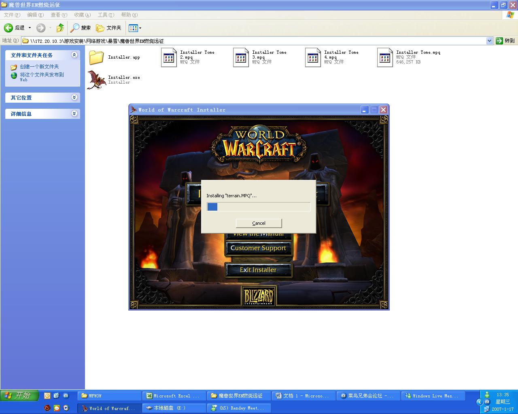Switch to World of Warcraft taskbar button
The width and height of the screenshot is (518, 414).
click(109, 408)
